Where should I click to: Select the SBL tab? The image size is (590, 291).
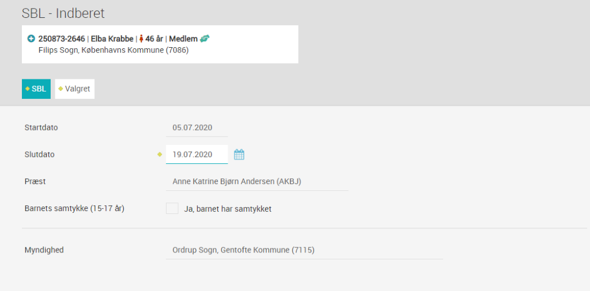click(36, 89)
